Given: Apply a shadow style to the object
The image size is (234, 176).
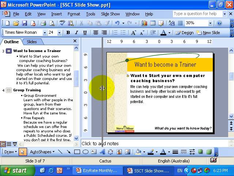Looking at the screenshot, I should pos(200,152).
